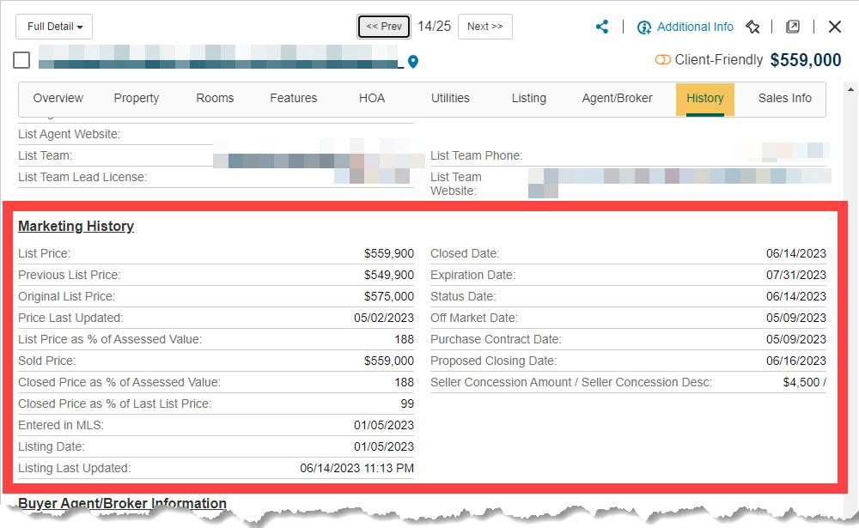Click the blue map pin marker icon
Screen dimensions: 859x528
pos(413,62)
